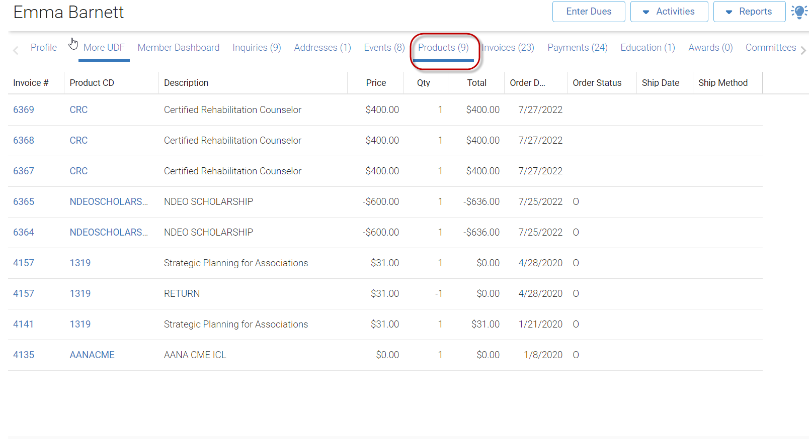Open the Member Dashboard tab
This screenshot has width=809, height=439.
(x=179, y=48)
